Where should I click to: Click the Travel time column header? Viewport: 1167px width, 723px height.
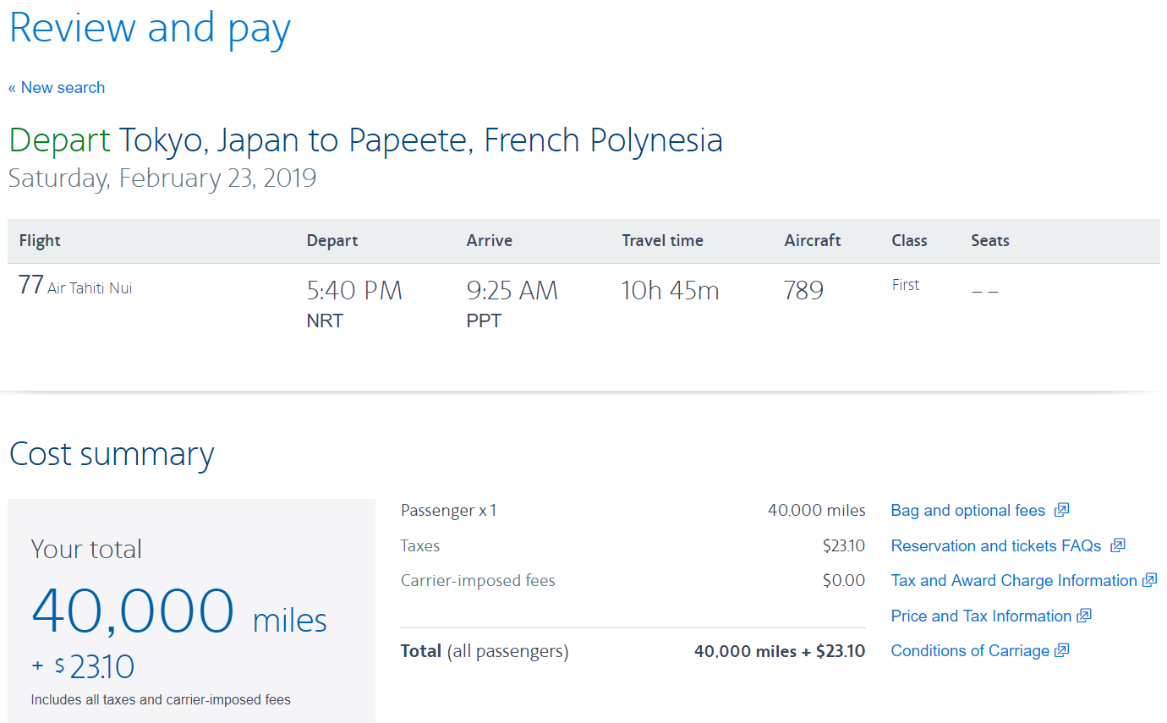tap(662, 241)
